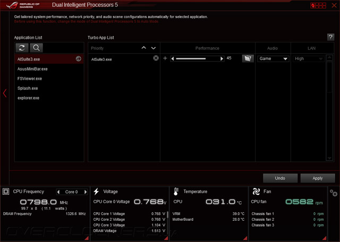Click the ROG mini-bar icon in title bar
The width and height of the screenshot is (340, 242).
pos(318,5)
